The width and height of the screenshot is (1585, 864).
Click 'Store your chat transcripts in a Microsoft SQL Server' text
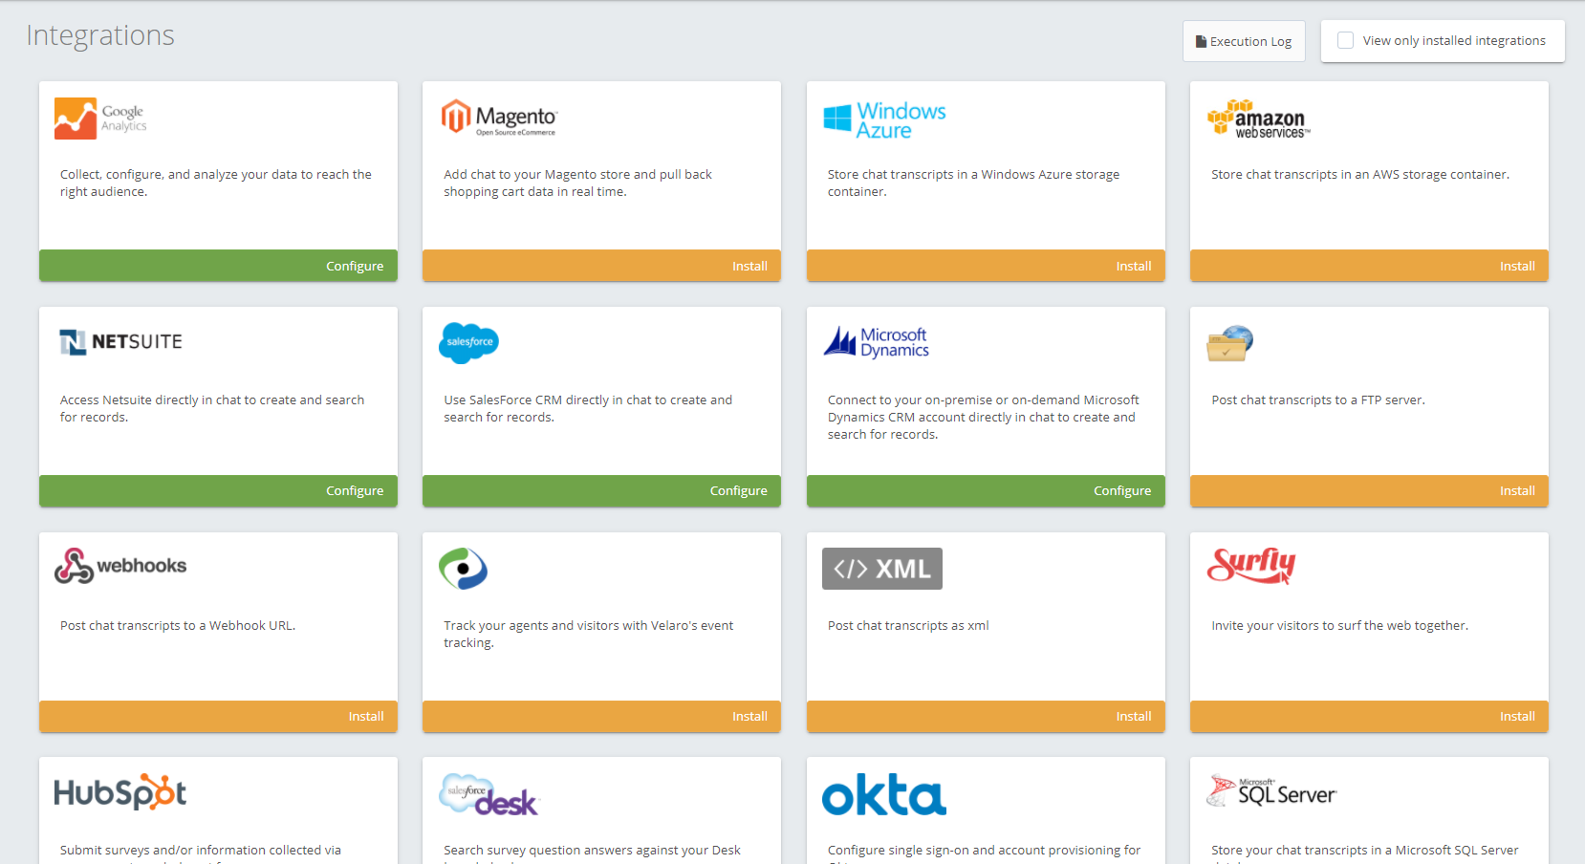pos(1364,850)
